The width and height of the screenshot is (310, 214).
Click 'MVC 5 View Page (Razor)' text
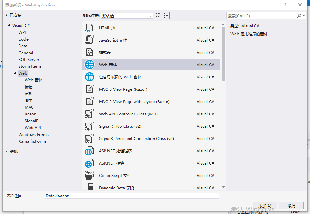click(x=123, y=89)
